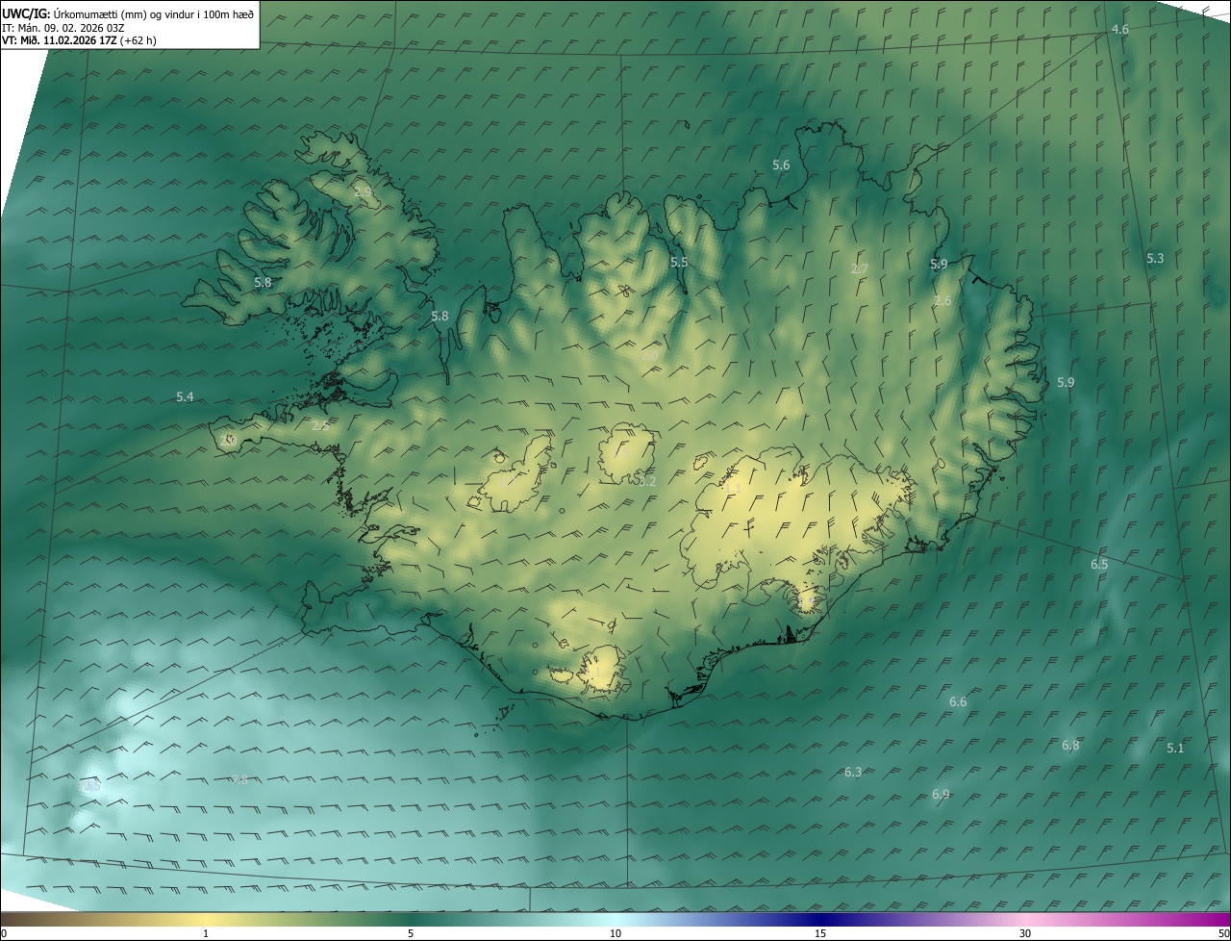Viewport: 1231px width, 941px height.
Task: Pick the 6.8 value label
Action: pos(1070,746)
